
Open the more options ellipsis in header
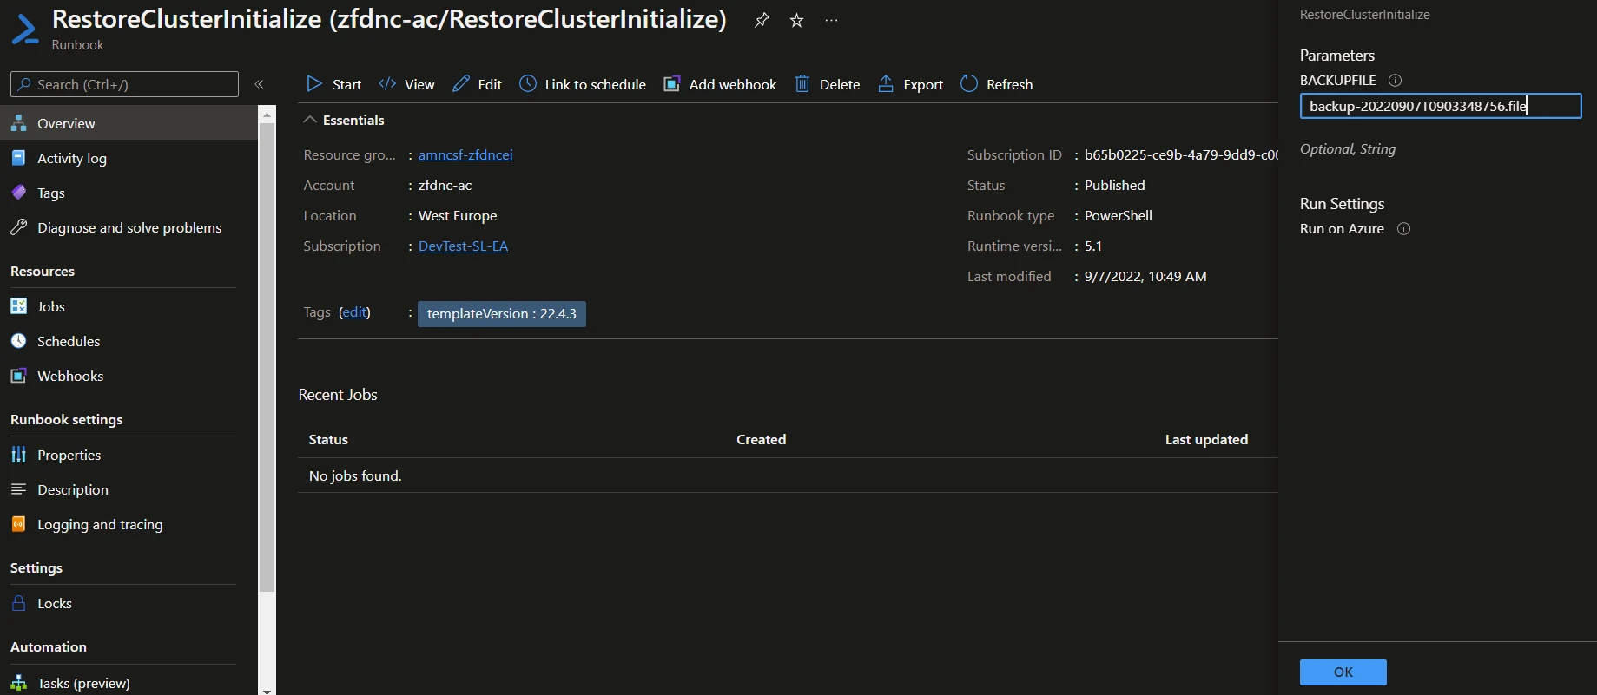point(831,20)
